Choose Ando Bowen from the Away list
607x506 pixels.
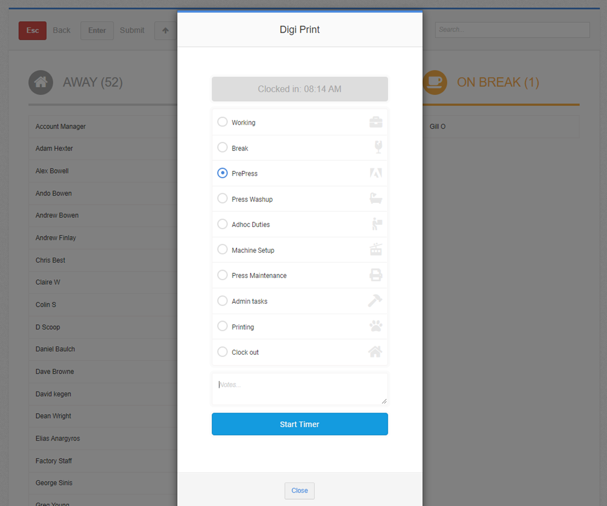click(x=103, y=193)
